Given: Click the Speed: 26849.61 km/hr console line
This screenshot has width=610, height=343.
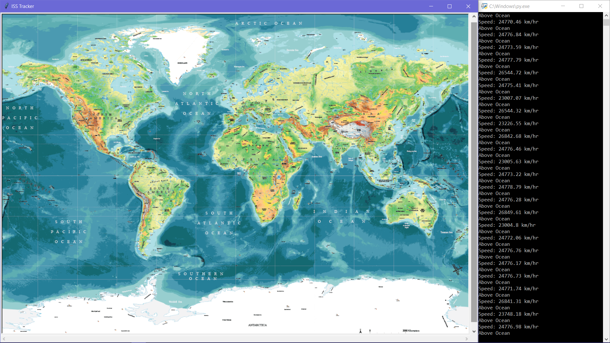Looking at the screenshot, I should click(508, 212).
